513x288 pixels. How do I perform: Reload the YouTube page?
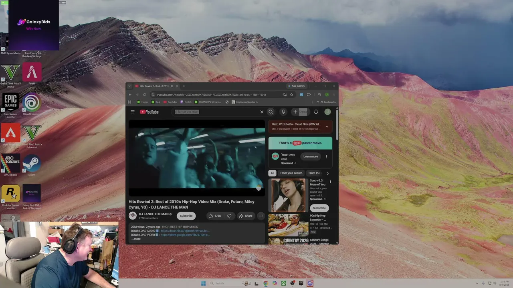[x=144, y=95]
